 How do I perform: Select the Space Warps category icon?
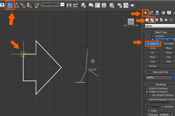pos(171,20)
